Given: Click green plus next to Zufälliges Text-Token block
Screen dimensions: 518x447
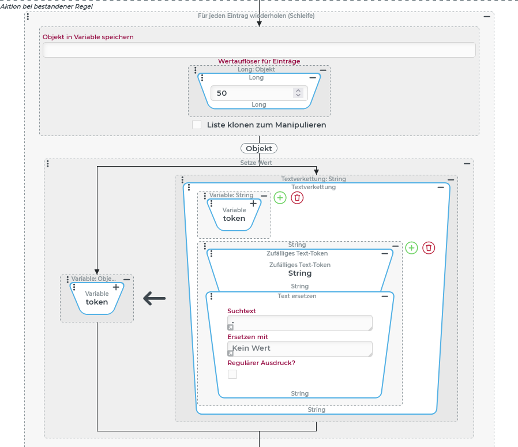Looking at the screenshot, I should pyautogui.click(x=411, y=247).
